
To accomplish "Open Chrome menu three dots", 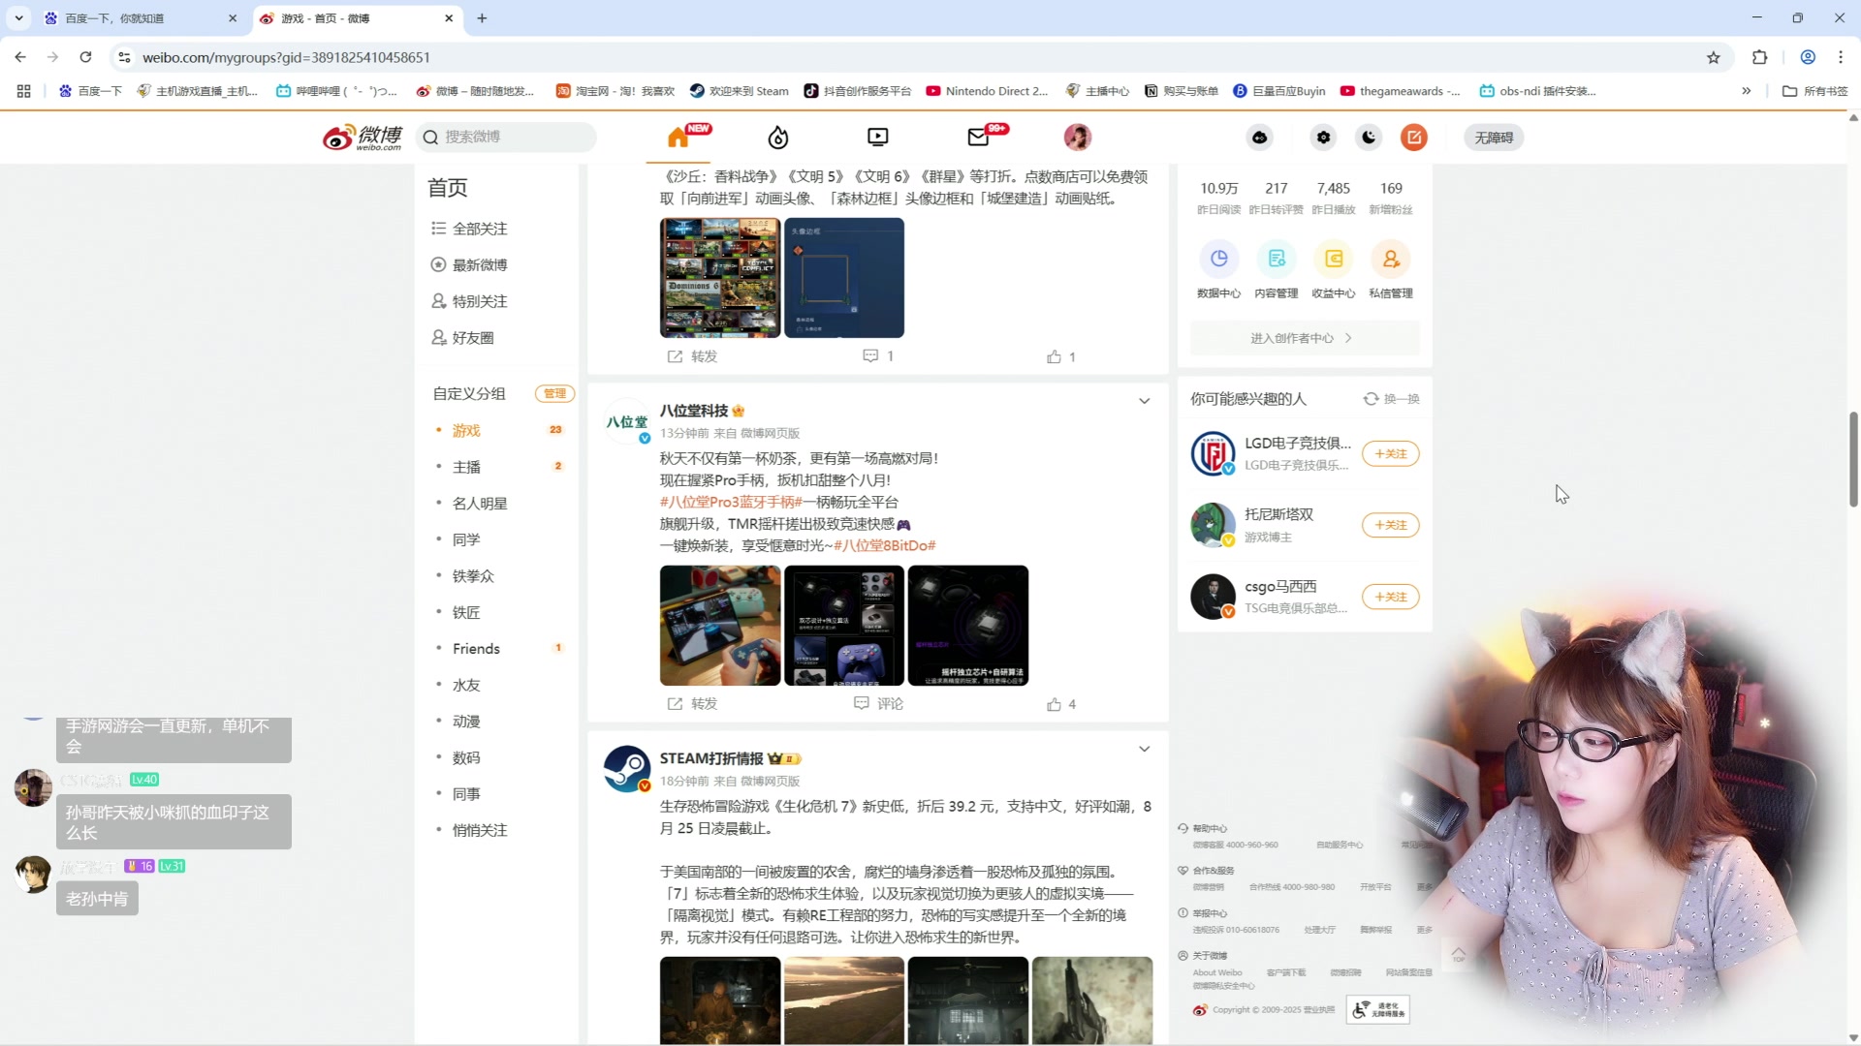I will coord(1841,57).
